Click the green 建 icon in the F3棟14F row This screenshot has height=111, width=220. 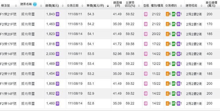(174, 54)
